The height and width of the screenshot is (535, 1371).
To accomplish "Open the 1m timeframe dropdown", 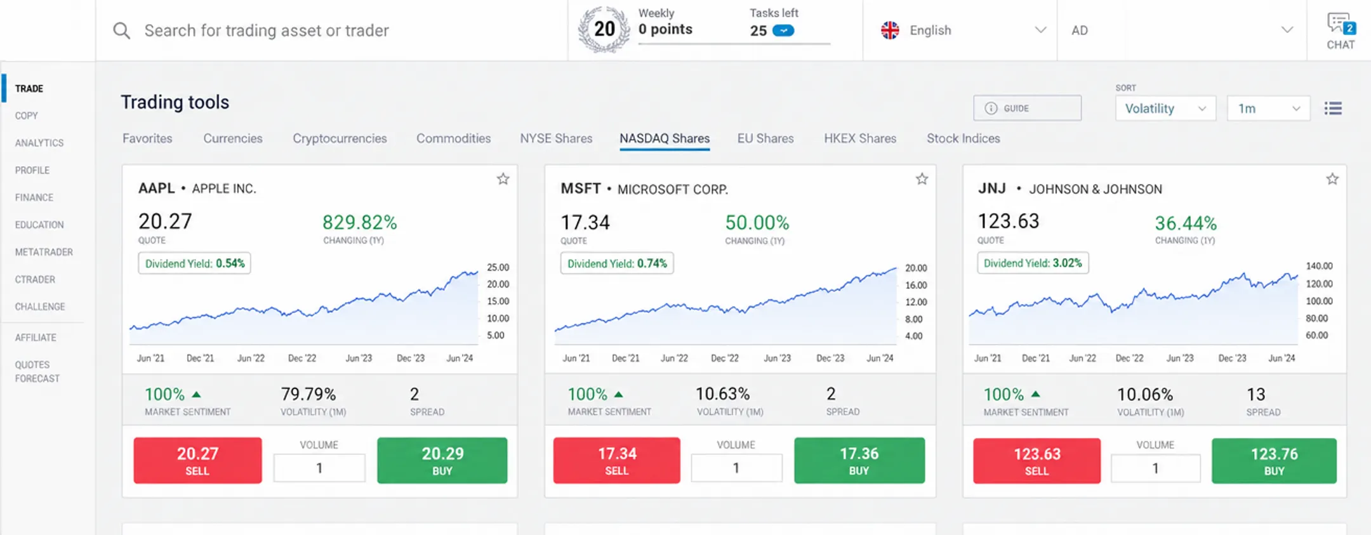I will (x=1268, y=109).
